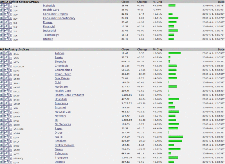Click the bar chart icon for XLY
Image resolution: width=225 pixels, height=164 pixels.
coord(2,18)
